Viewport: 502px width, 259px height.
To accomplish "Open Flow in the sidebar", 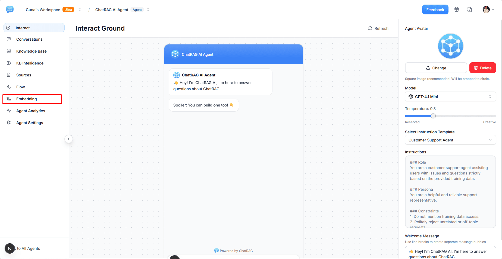I will [34, 87].
